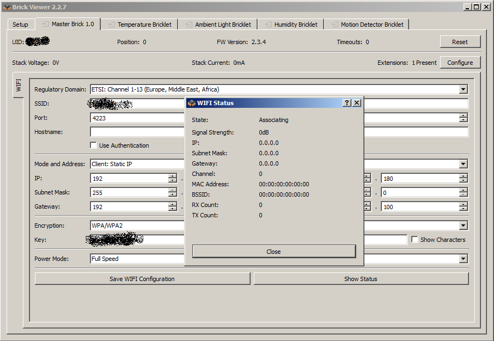Click the Subnet Mask last octet field 0

click(420, 192)
